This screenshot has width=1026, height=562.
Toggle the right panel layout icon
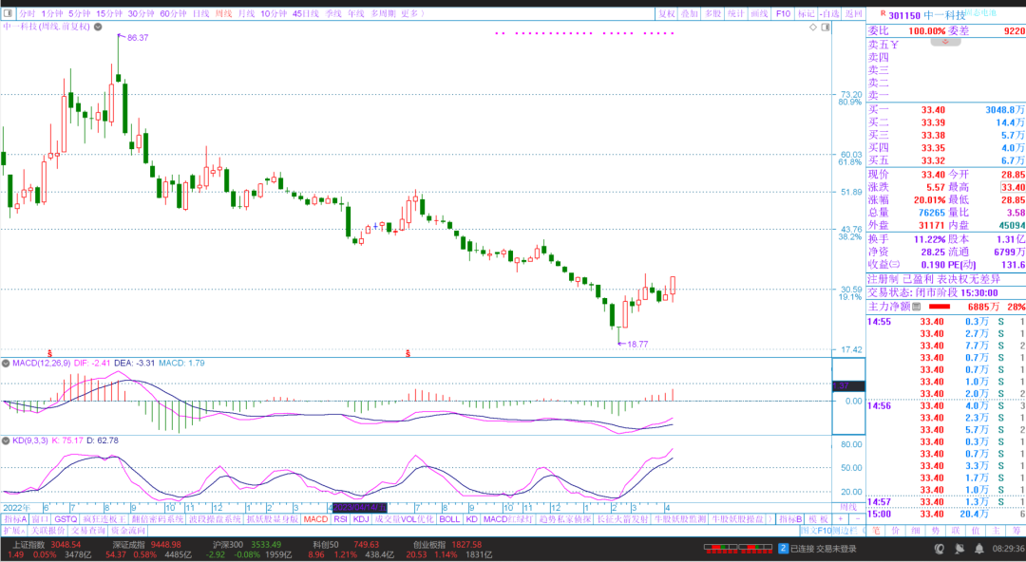[x=825, y=28]
